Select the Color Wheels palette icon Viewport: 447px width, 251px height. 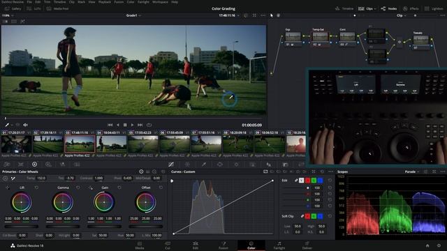[x=34, y=165]
